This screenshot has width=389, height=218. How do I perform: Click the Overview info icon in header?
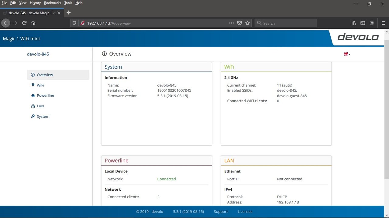(104, 54)
